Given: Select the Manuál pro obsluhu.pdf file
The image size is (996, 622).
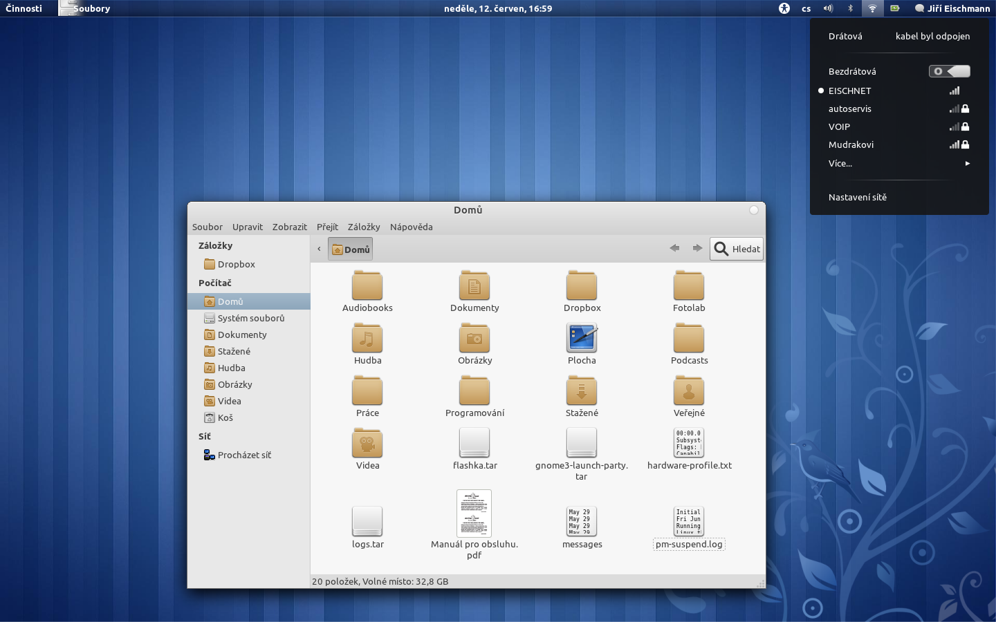Looking at the screenshot, I should pyautogui.click(x=474, y=513).
